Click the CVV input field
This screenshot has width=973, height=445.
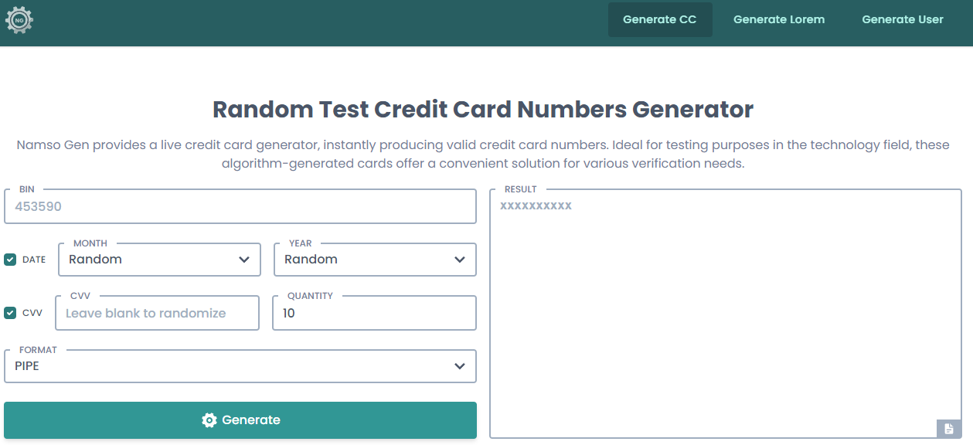(158, 313)
